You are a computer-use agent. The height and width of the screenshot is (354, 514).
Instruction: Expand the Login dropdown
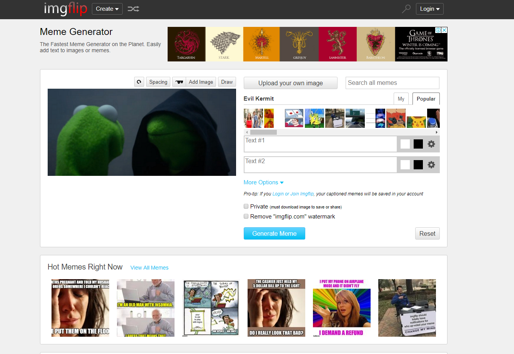point(429,9)
